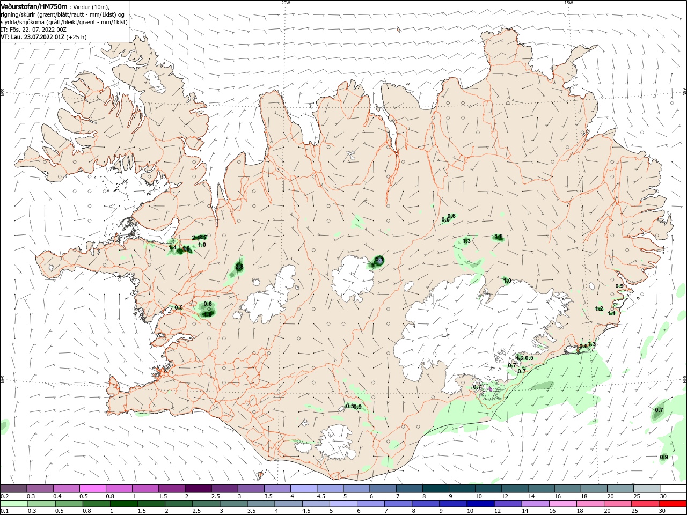The width and height of the screenshot is (687, 515).
Task: Click the 0.2 label under the upper scale
Action: coord(4,496)
